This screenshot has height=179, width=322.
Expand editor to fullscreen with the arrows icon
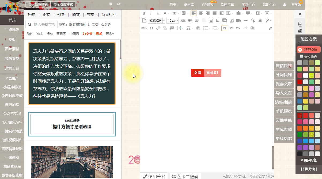[x=270, y=28]
